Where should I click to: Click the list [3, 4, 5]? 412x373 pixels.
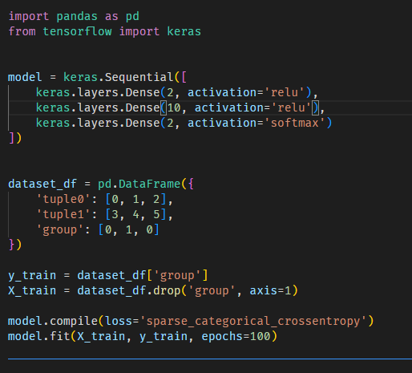click(x=135, y=214)
